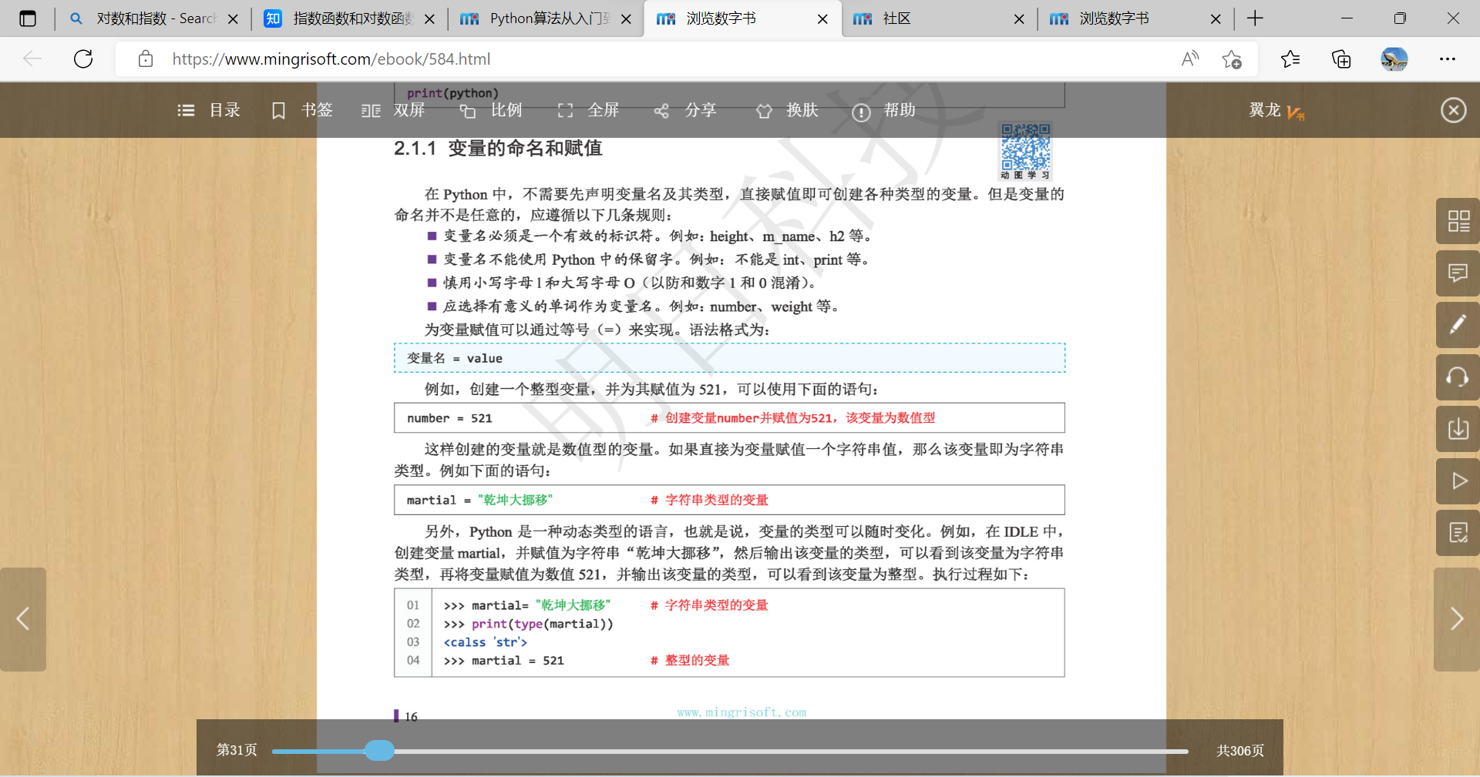Click the download icon in sidebar
Screen dimensions: 1480x777
pyautogui.click(x=1458, y=429)
